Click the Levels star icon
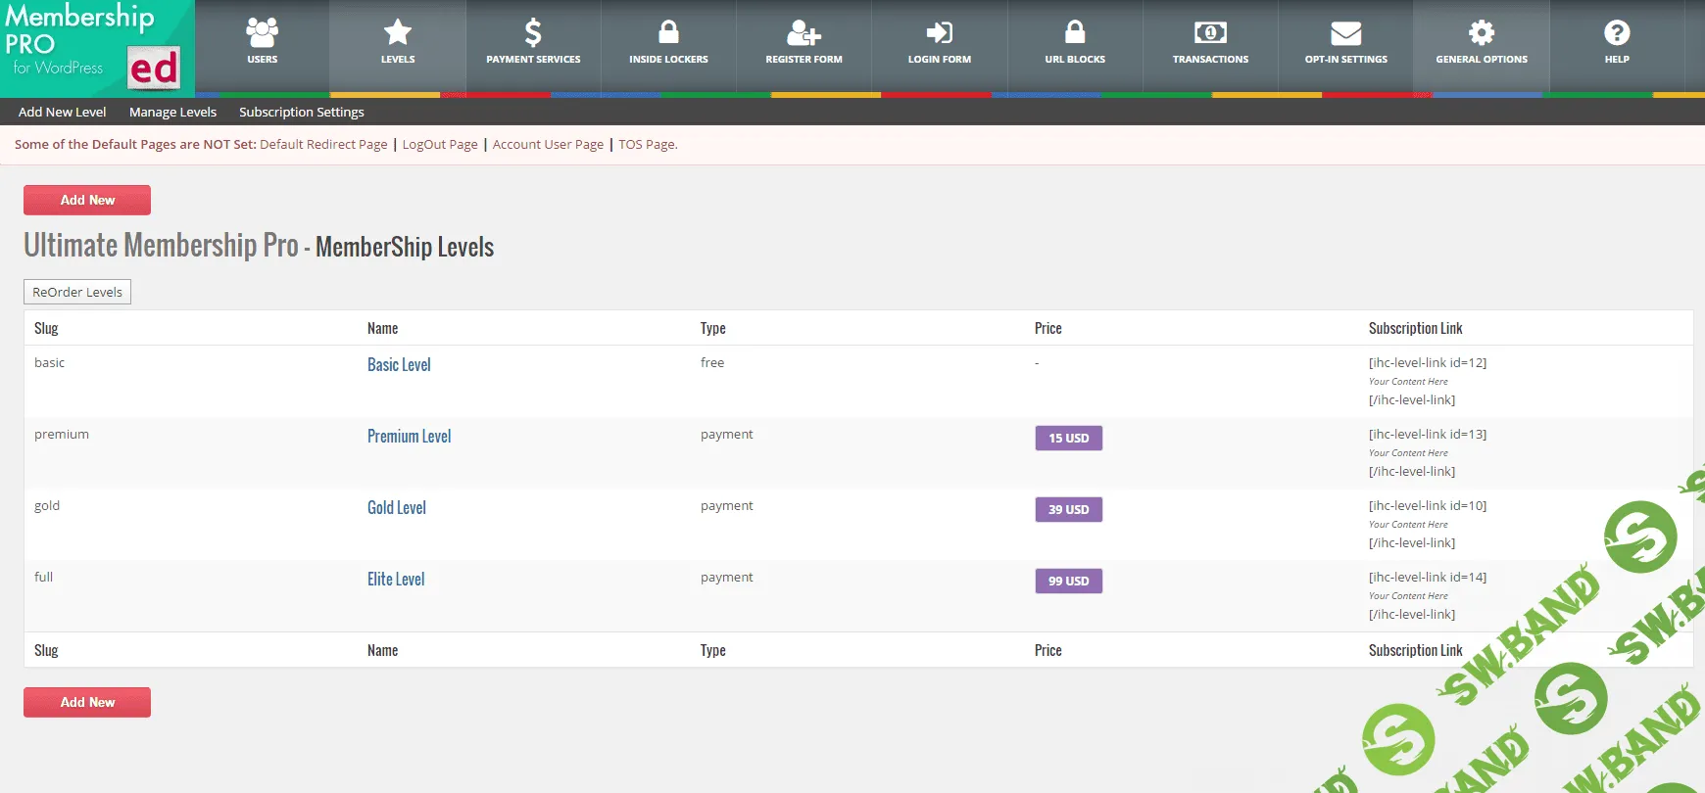Viewport: 1705px width, 793px height. (x=397, y=33)
